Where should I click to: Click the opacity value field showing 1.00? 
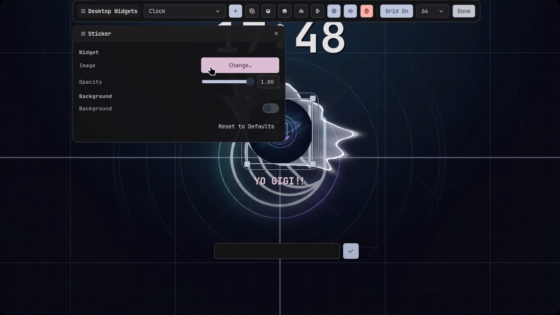[268, 82]
